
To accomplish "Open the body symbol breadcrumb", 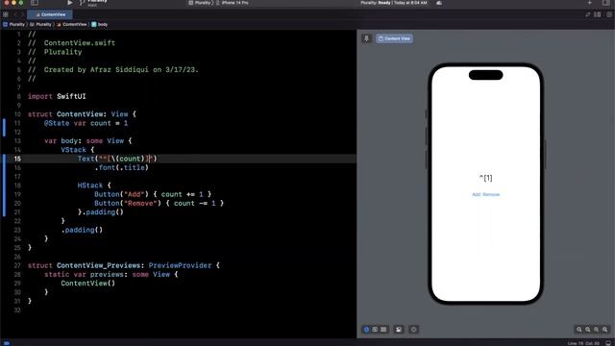I will 100,24.
